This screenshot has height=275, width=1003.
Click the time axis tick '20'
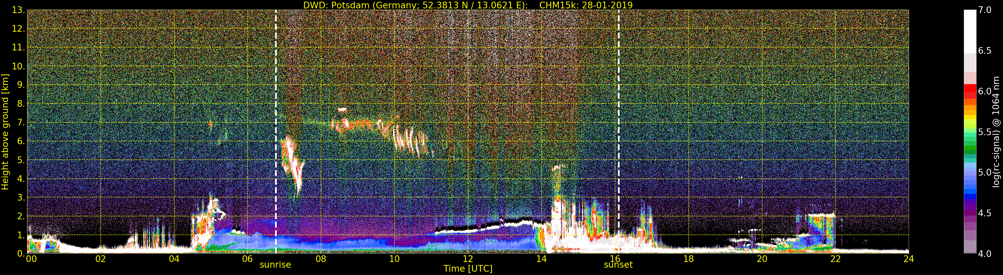762,259
